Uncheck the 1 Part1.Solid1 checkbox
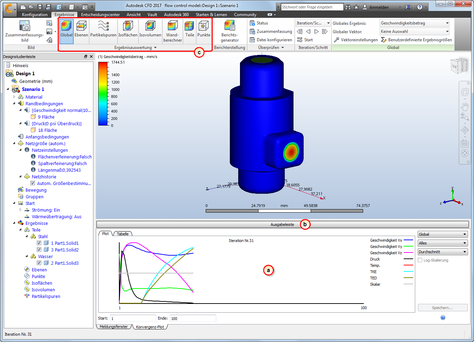Image resolution: width=474 pixels, height=342 pixels. tap(39, 243)
